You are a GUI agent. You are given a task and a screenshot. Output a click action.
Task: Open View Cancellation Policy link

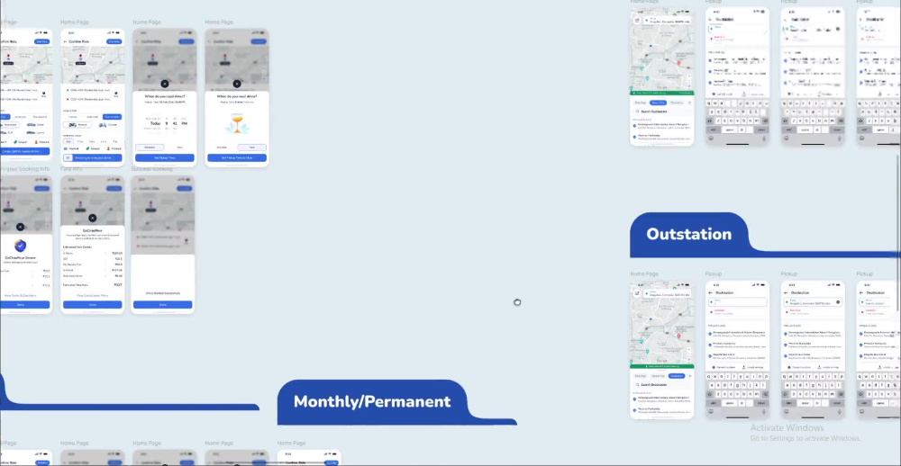93,296
